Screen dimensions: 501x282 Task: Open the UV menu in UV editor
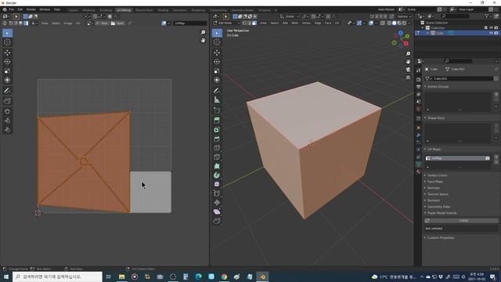77,23
